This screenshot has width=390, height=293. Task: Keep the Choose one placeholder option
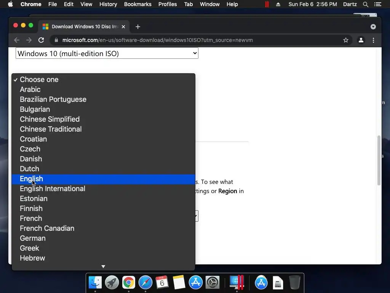click(103, 80)
